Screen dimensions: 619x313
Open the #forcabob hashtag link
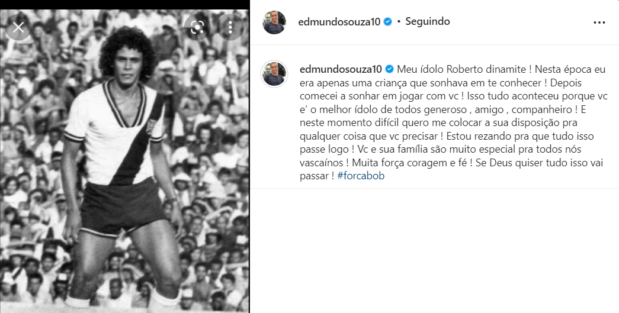(361, 176)
